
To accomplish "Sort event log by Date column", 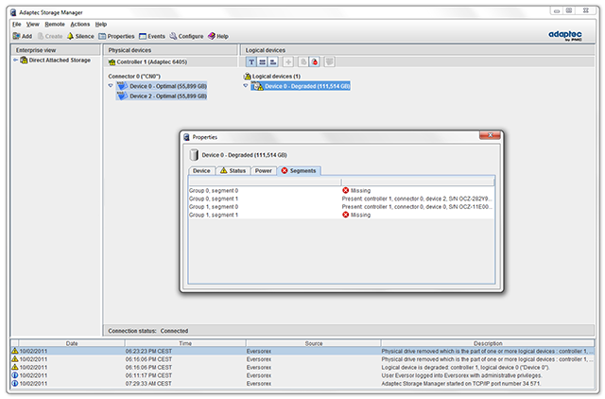I will point(72,343).
